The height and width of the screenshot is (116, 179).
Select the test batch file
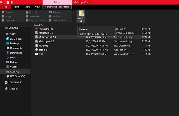tap(41, 54)
